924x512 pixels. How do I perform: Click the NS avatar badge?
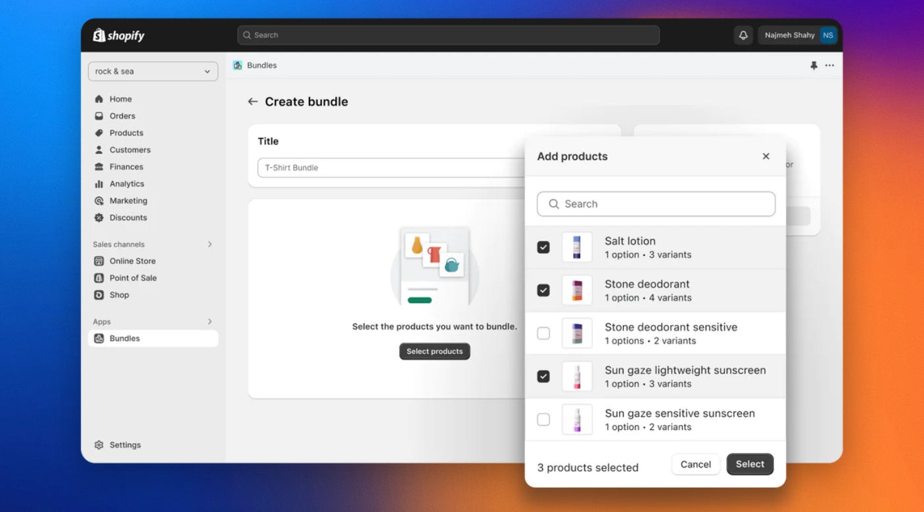827,35
